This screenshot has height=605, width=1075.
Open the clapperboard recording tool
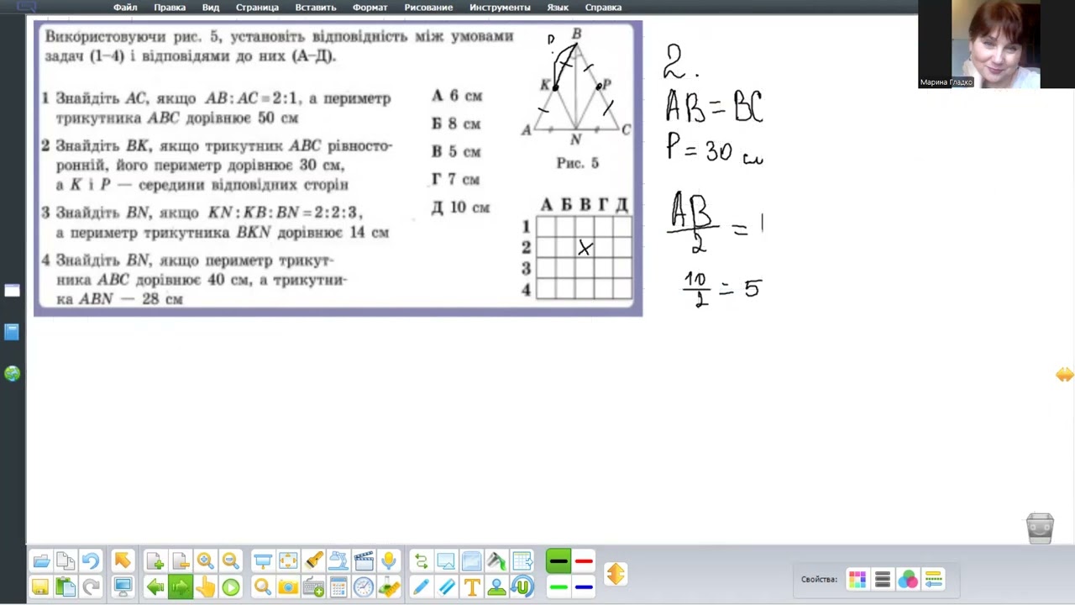pos(364,560)
